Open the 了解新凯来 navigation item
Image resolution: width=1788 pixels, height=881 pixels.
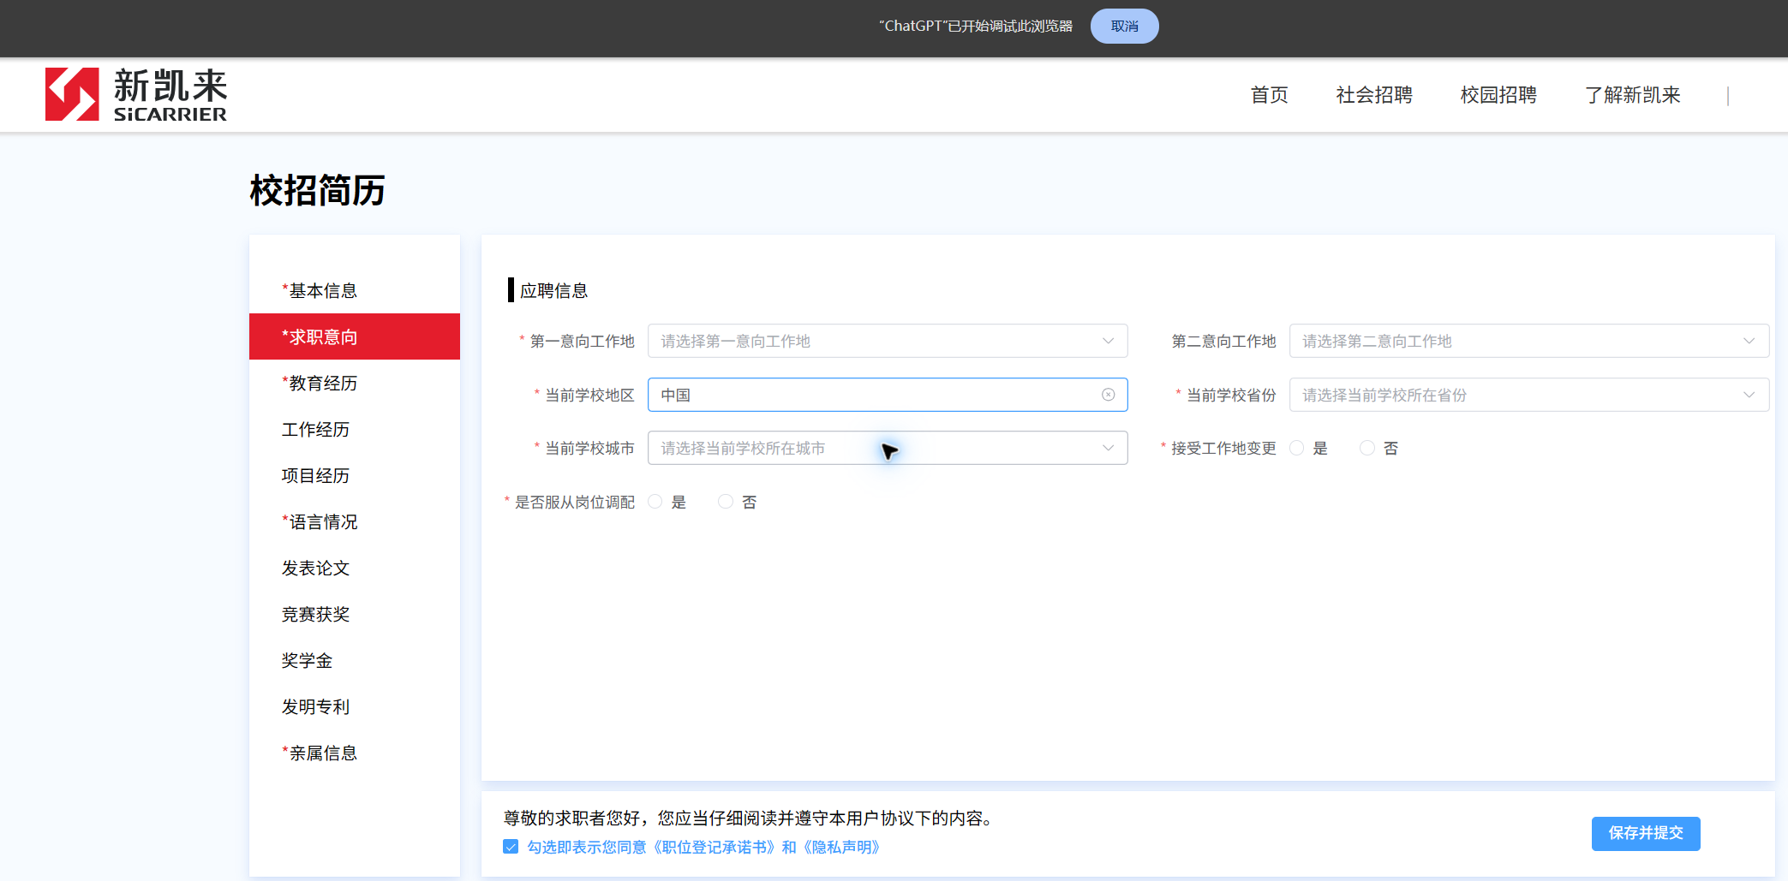(1632, 95)
